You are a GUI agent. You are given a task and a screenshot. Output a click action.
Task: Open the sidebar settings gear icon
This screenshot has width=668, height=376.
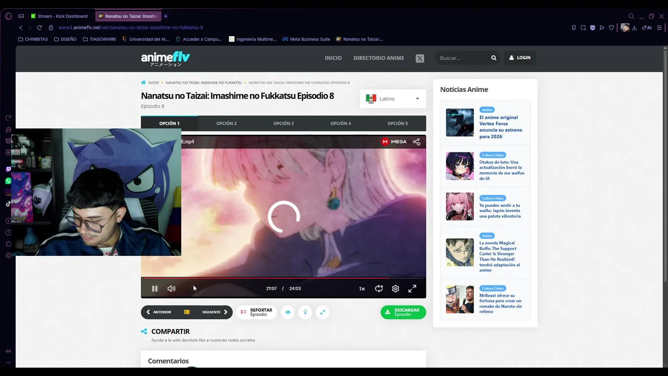pyautogui.click(x=8, y=255)
